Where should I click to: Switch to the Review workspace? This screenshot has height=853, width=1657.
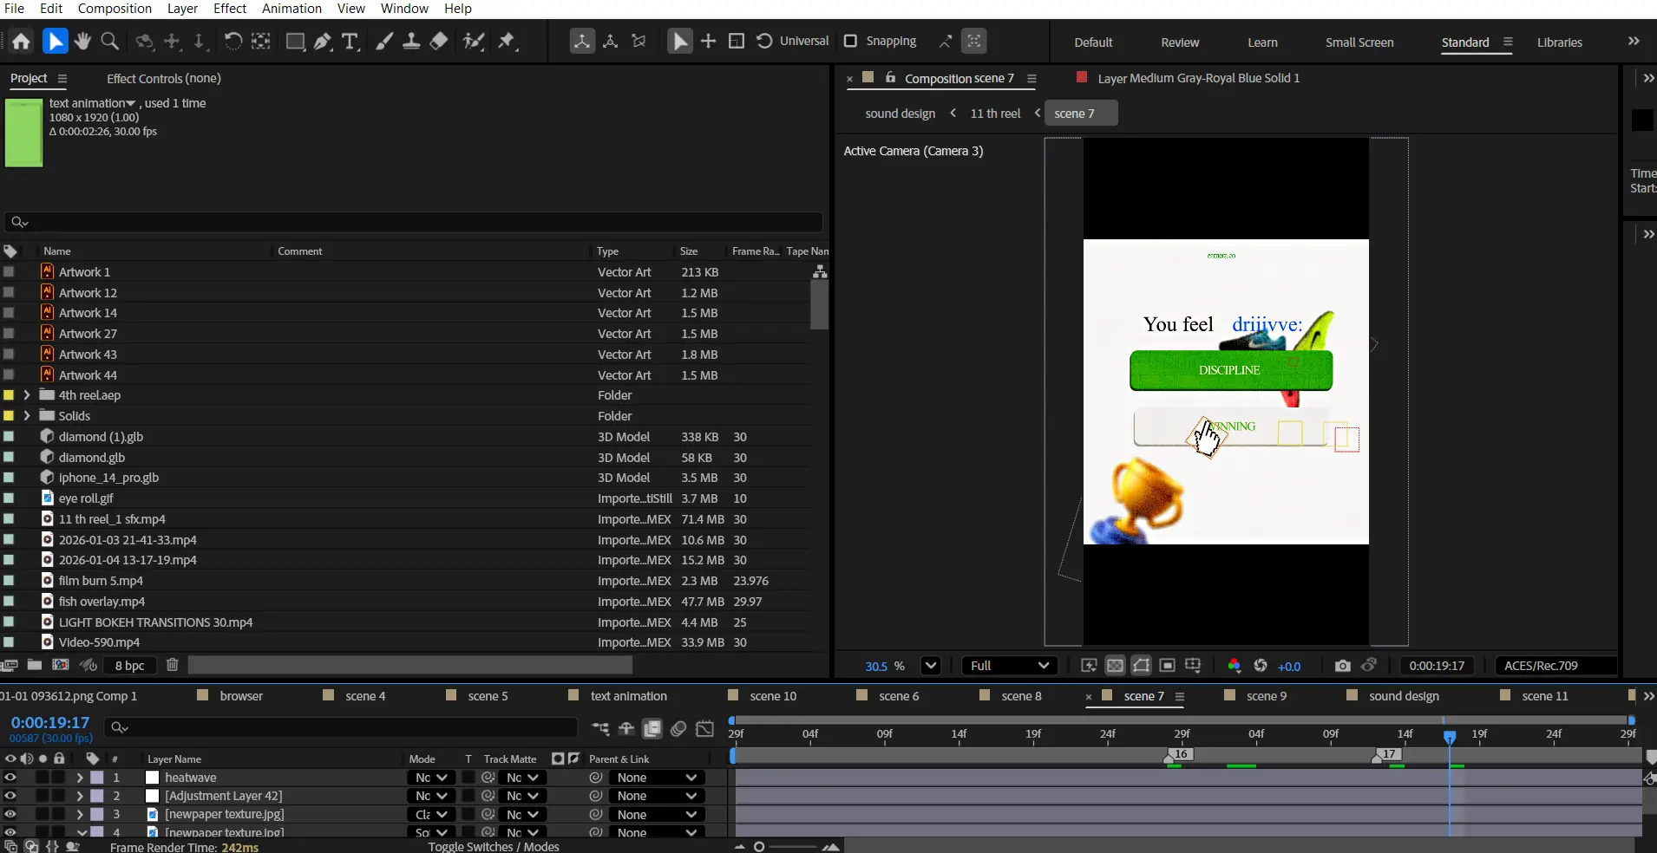pyautogui.click(x=1180, y=42)
